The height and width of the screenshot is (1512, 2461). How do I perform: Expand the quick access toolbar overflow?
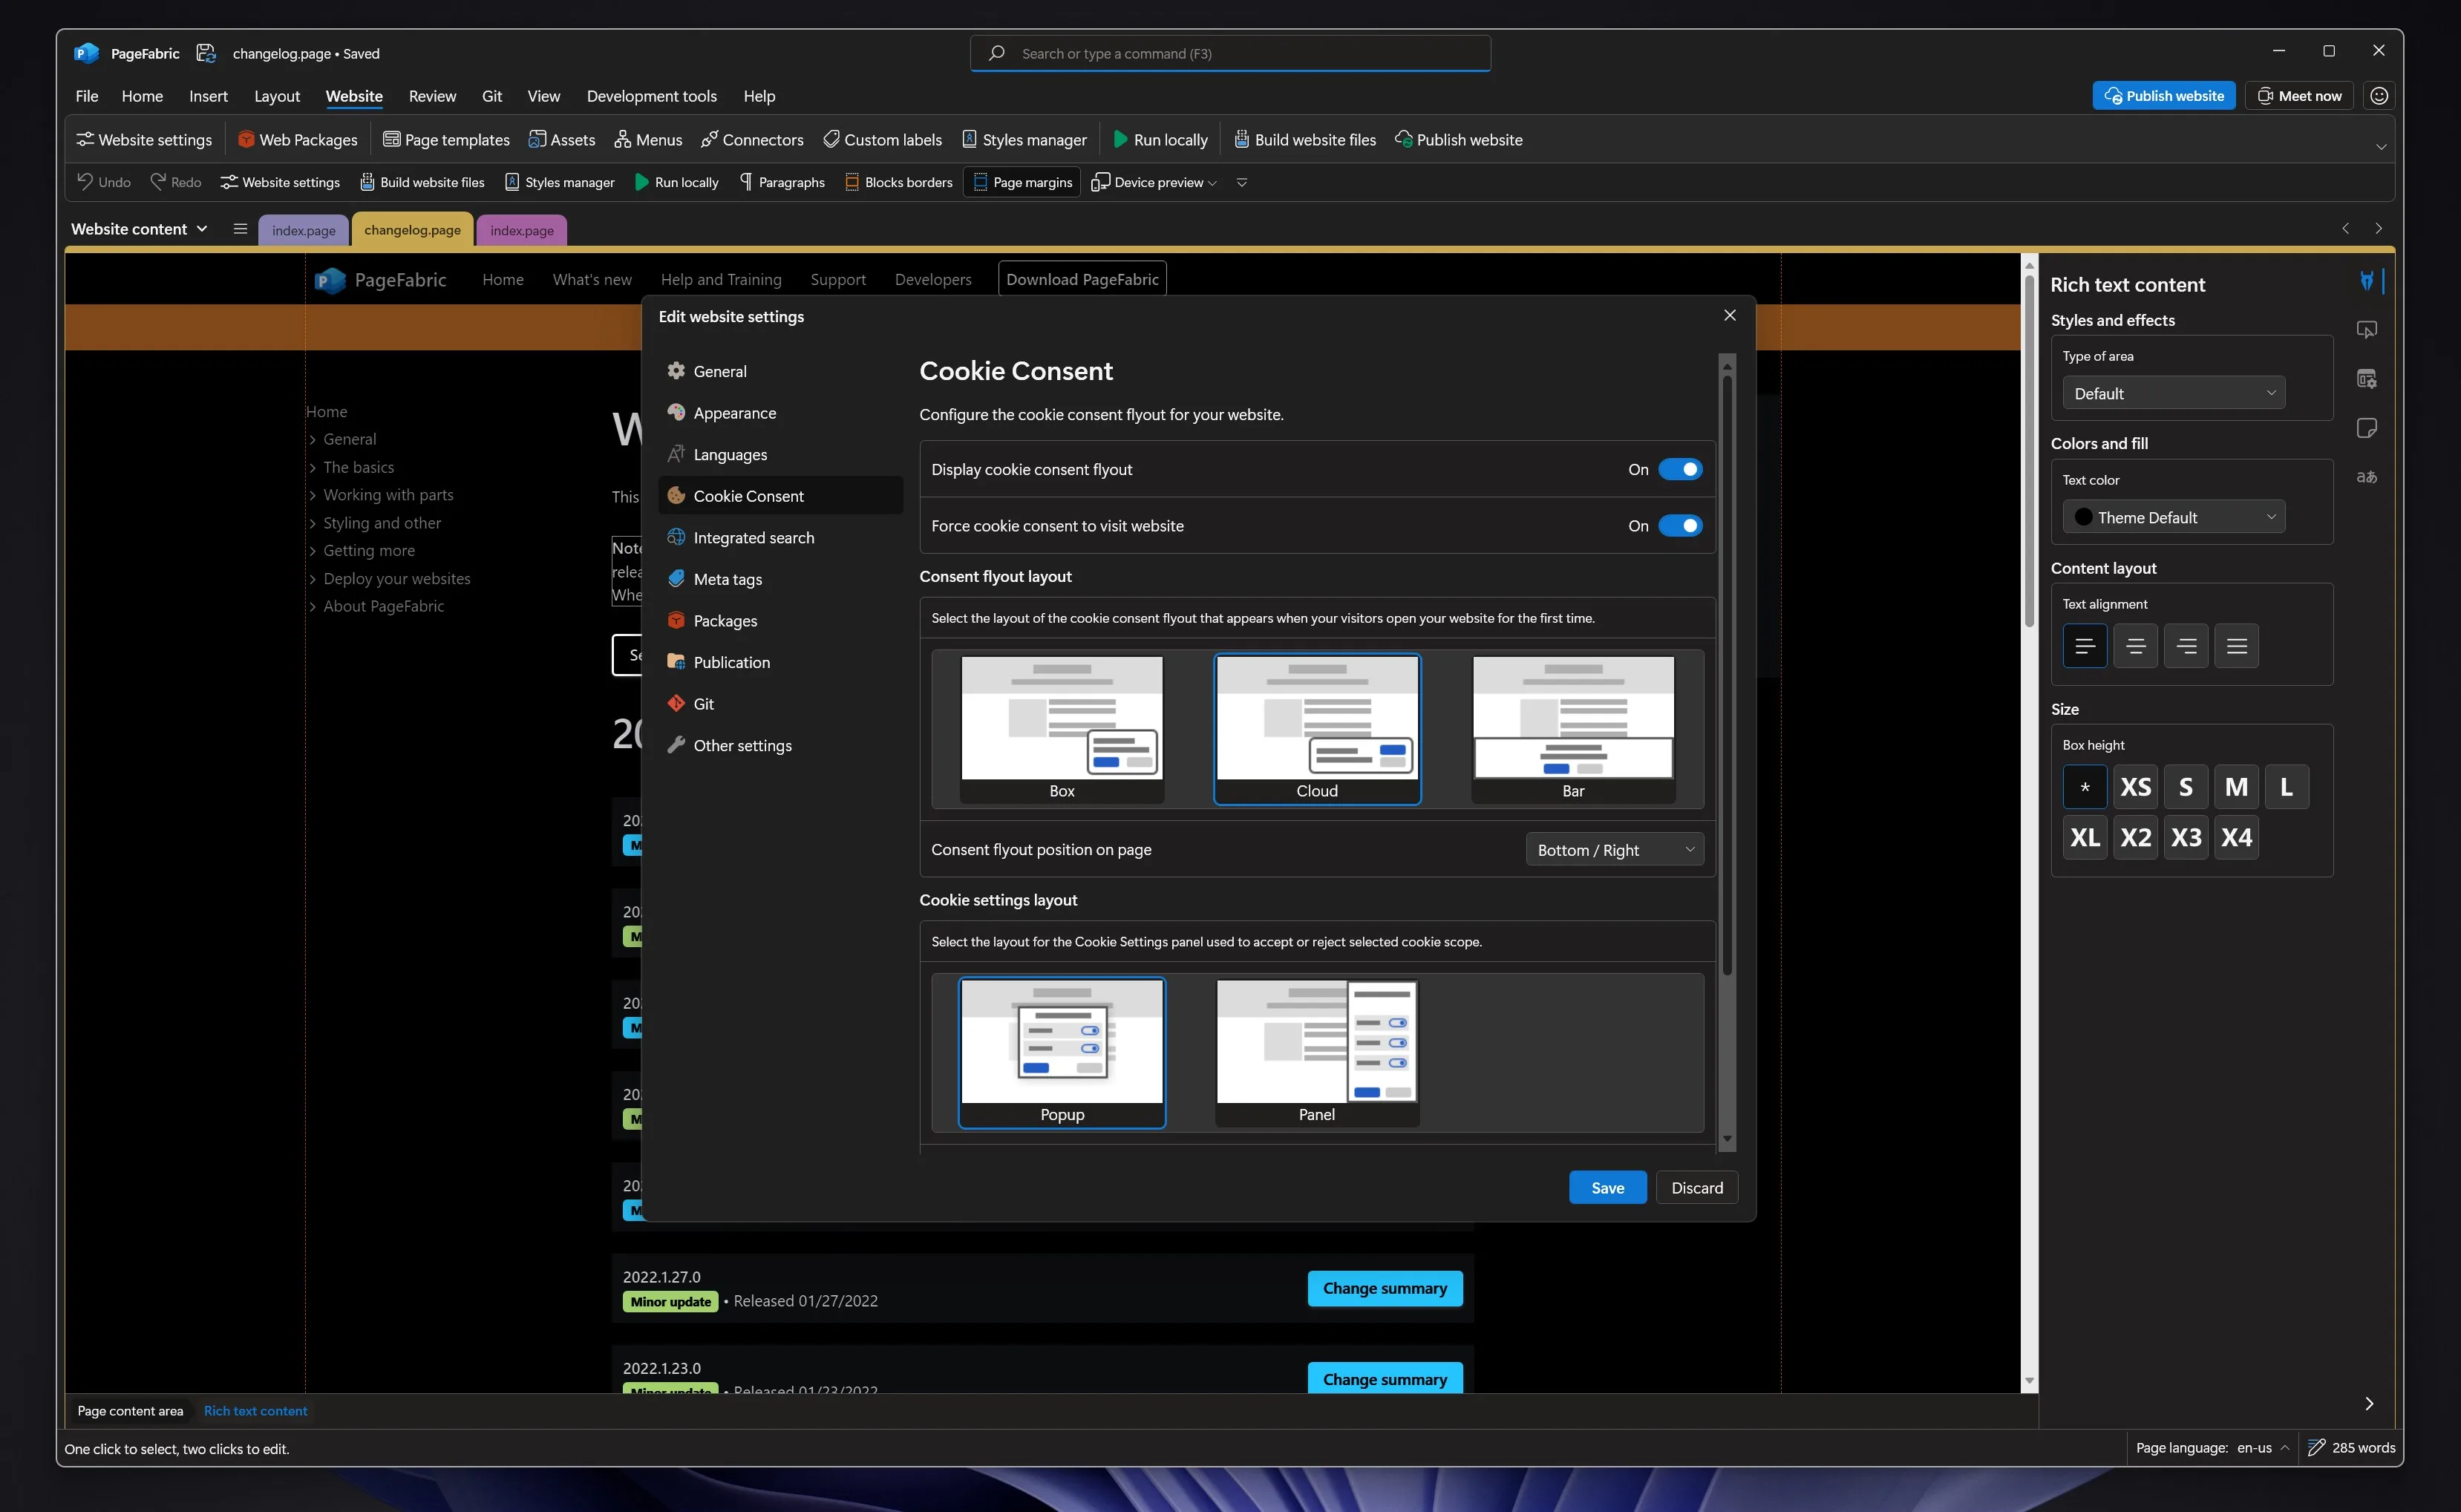pyautogui.click(x=1241, y=182)
